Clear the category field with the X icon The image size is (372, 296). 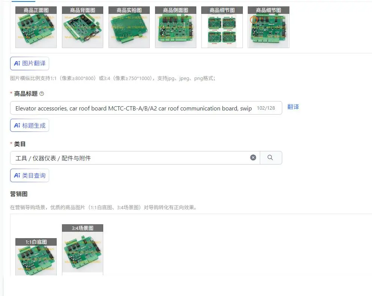pos(253,158)
